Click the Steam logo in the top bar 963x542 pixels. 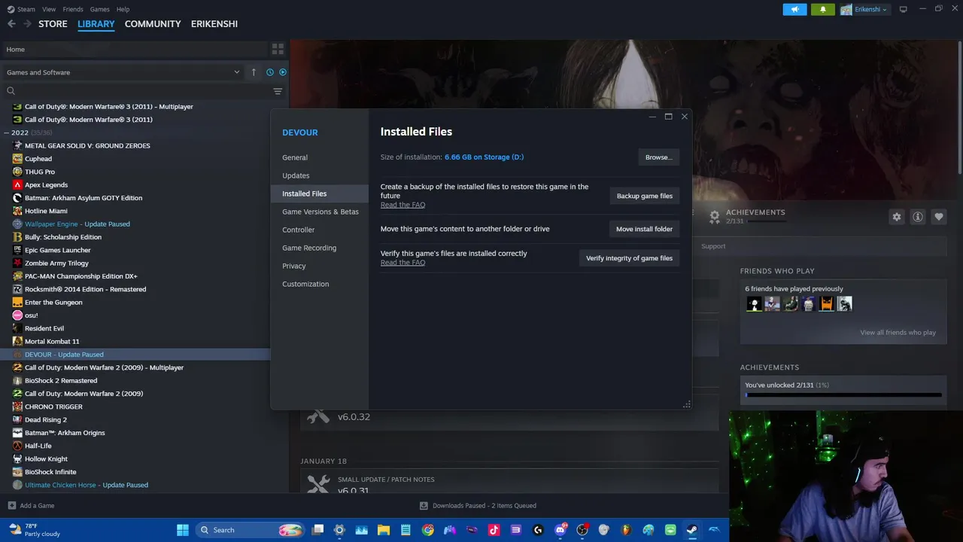coord(11,9)
